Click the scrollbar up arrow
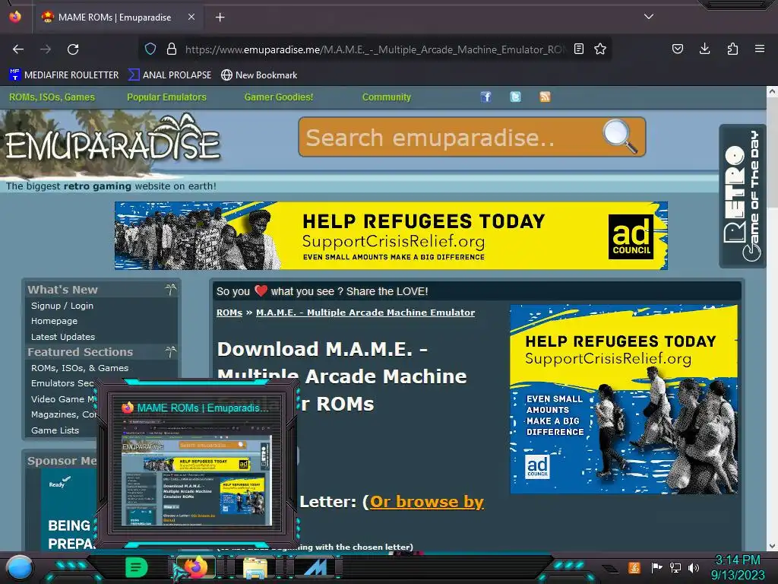This screenshot has height=584, width=778. [x=772, y=91]
